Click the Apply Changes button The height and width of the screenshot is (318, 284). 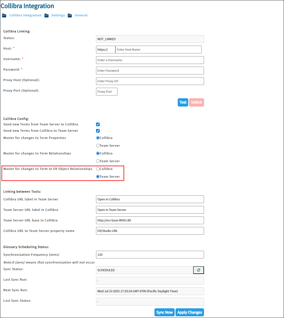(189, 312)
